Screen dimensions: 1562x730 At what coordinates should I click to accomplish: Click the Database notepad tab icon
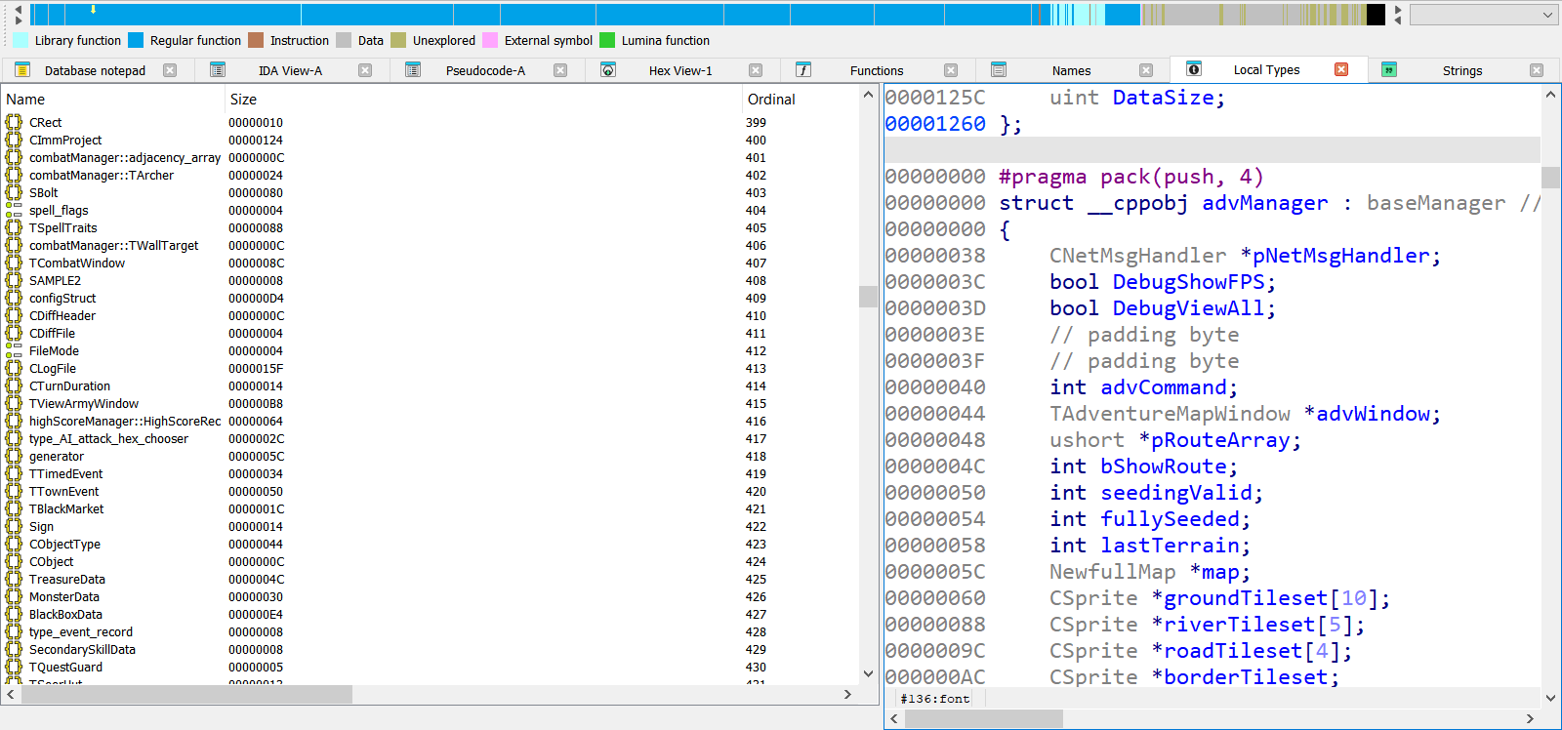point(22,70)
